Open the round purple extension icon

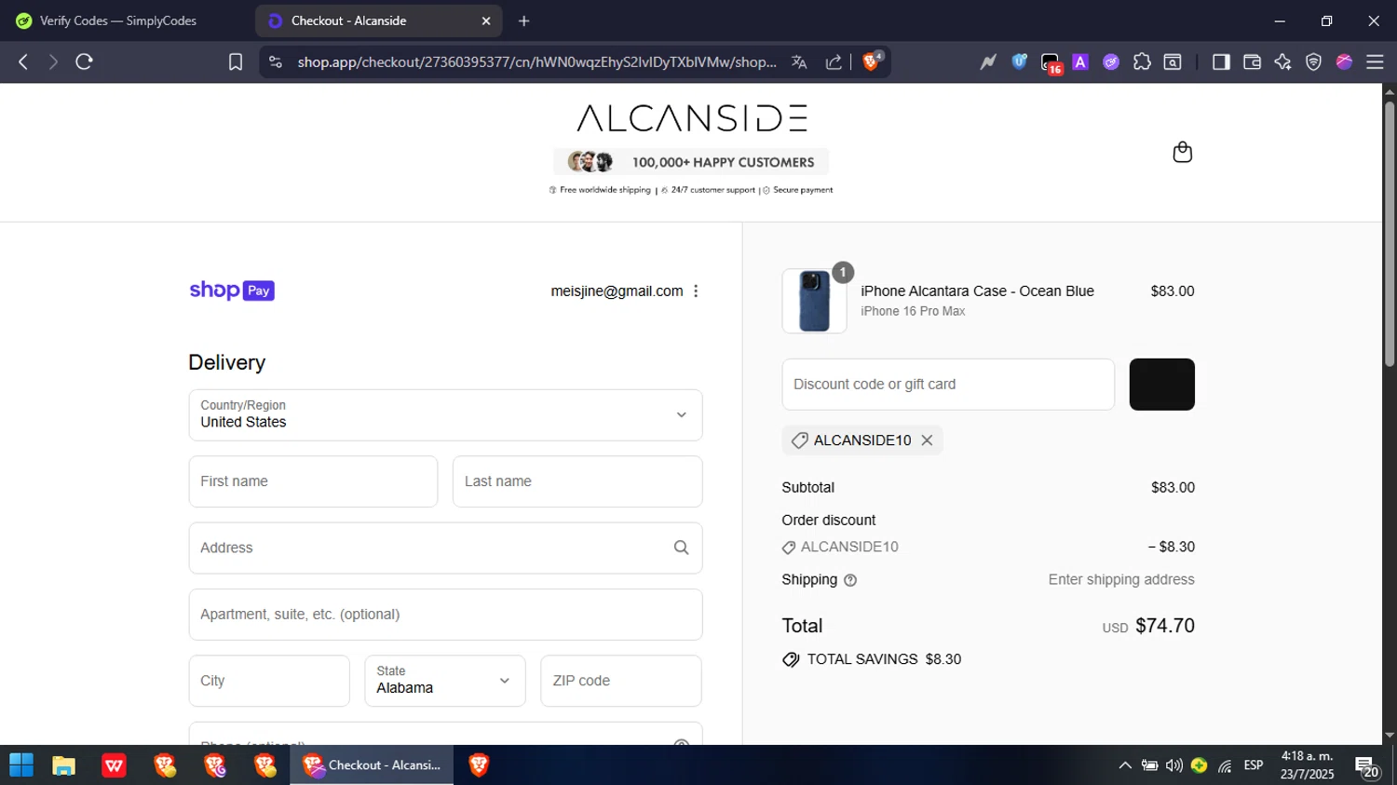(1111, 61)
